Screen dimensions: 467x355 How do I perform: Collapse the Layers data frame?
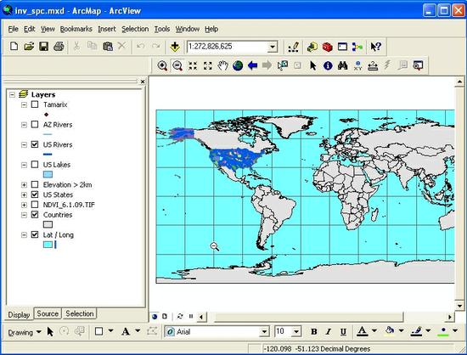pyautogui.click(x=12, y=95)
